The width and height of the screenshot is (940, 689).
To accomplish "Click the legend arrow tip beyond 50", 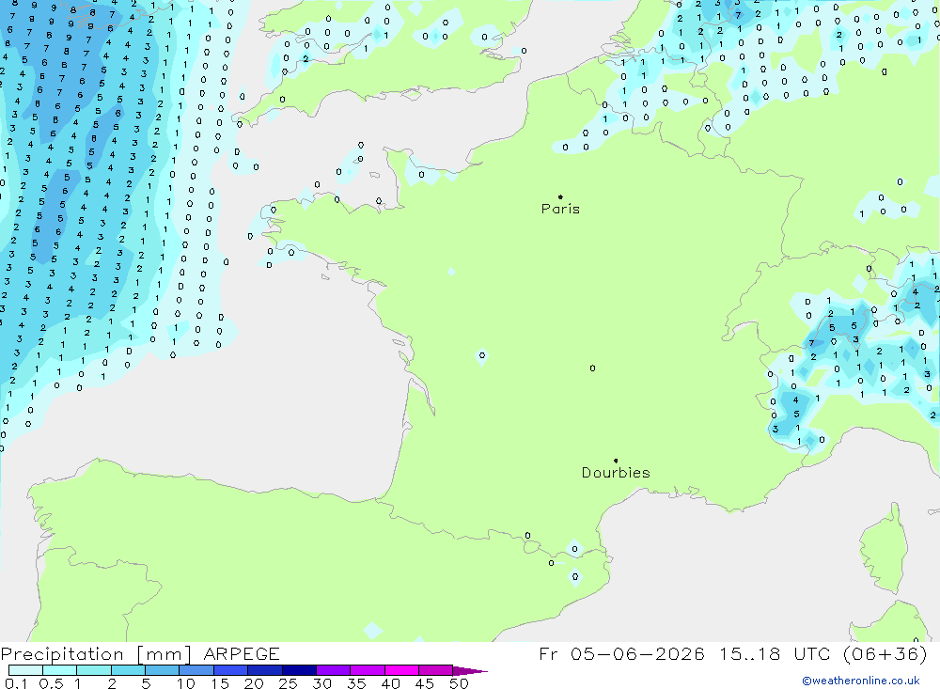I will [470, 671].
